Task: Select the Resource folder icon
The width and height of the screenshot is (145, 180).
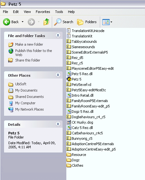Action: pos(69,155)
